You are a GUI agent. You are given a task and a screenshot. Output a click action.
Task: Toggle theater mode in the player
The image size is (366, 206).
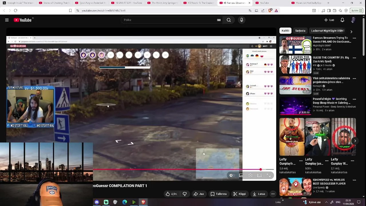(x=259, y=175)
